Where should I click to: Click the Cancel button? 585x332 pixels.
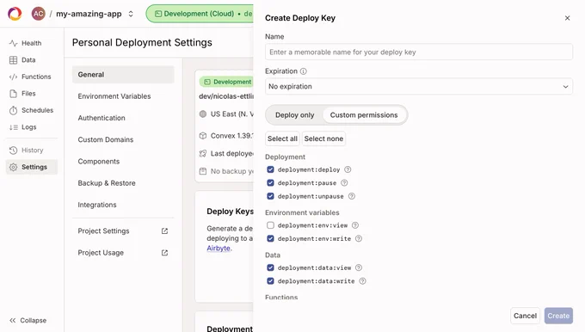525,316
